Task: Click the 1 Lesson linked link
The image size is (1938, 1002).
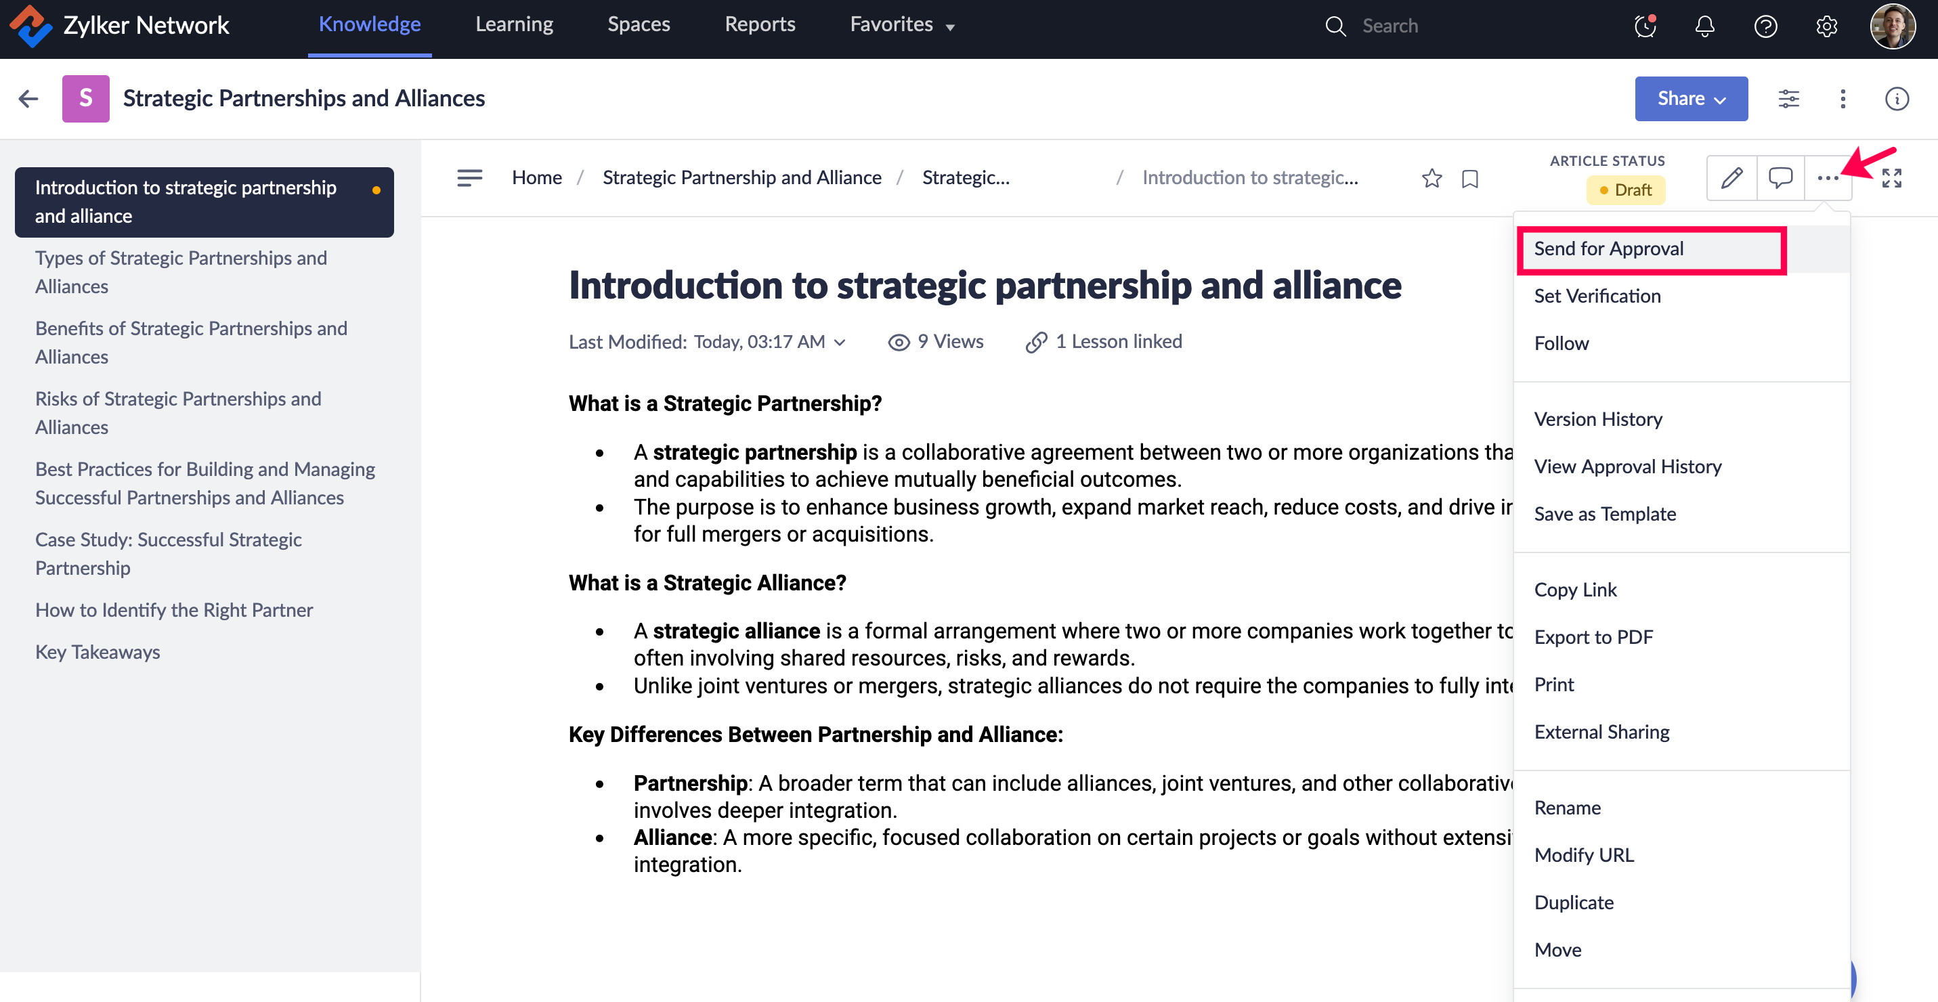Action: pos(1118,341)
